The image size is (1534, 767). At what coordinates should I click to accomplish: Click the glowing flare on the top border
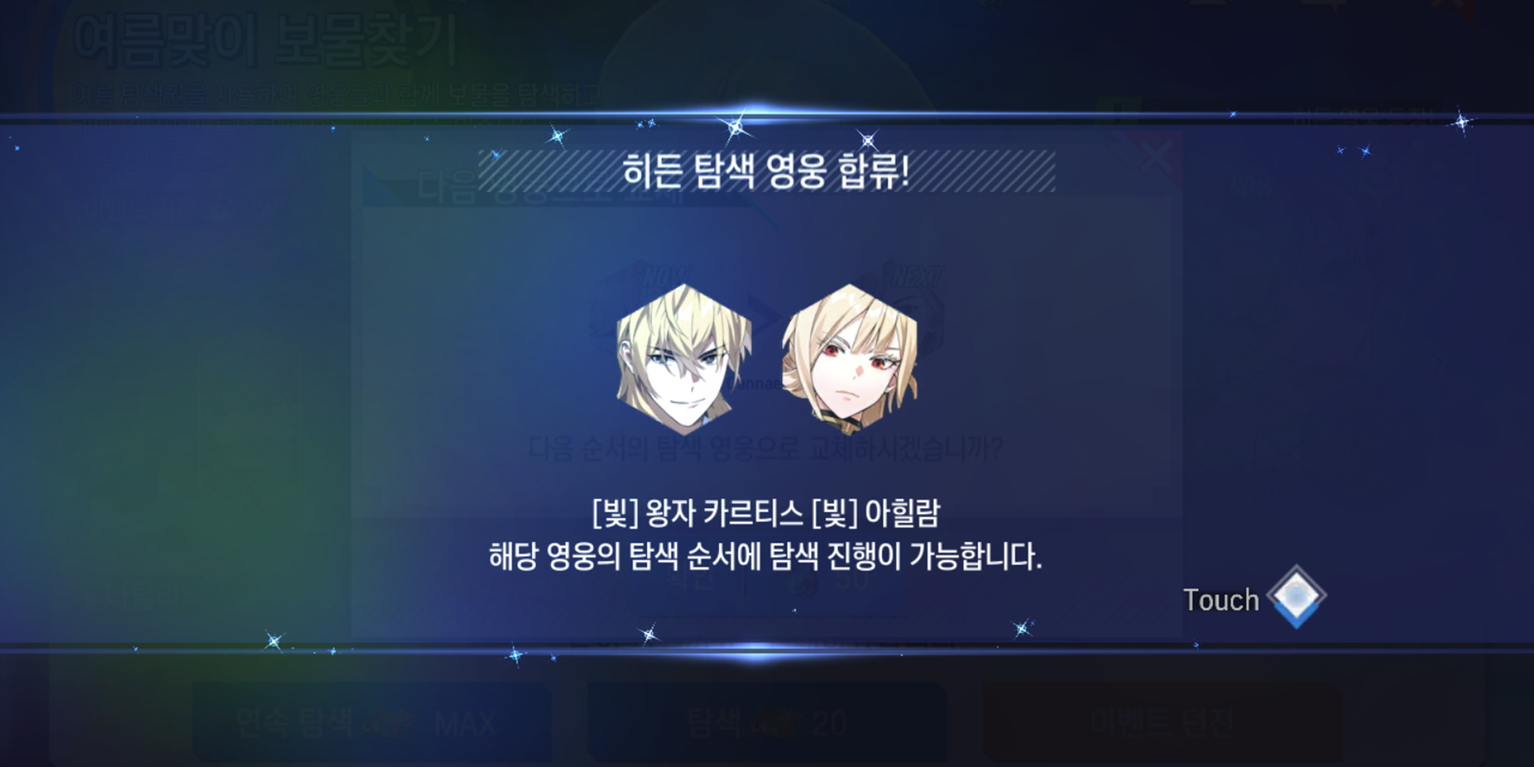point(755,115)
